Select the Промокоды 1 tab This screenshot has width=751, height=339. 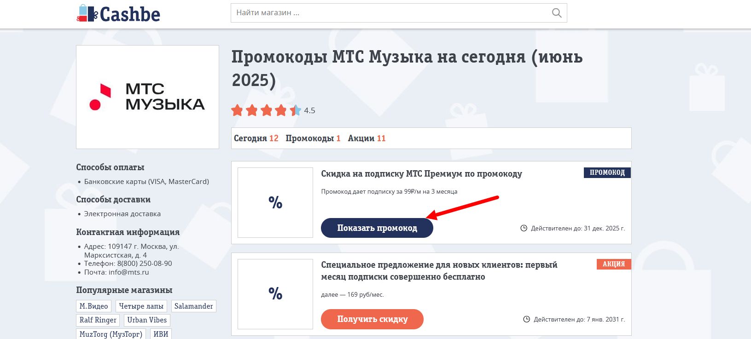313,138
